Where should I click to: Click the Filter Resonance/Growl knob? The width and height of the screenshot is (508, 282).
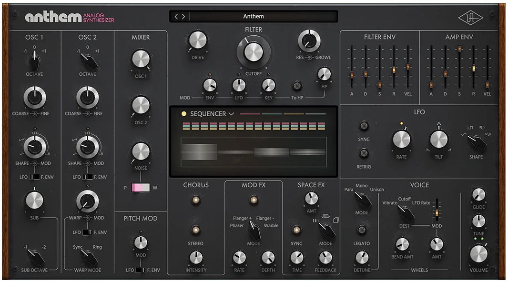(309, 41)
